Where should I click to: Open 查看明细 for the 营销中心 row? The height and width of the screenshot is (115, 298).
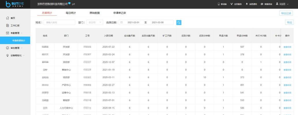pos(287,70)
